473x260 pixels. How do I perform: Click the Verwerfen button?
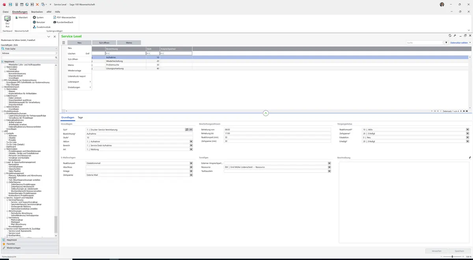point(437,251)
